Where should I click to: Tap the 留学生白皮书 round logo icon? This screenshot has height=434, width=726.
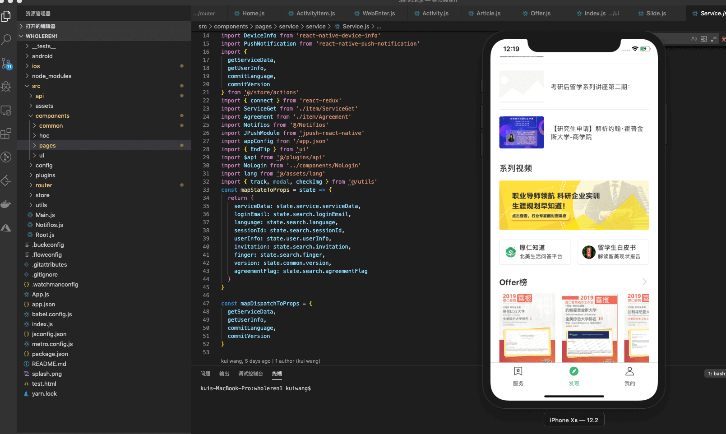[x=589, y=252]
